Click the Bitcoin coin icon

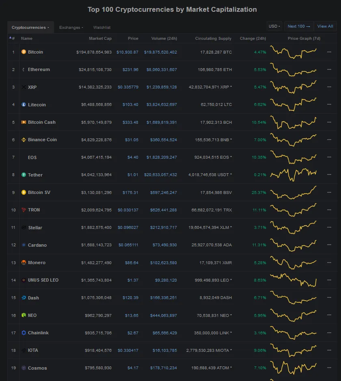point(24,52)
